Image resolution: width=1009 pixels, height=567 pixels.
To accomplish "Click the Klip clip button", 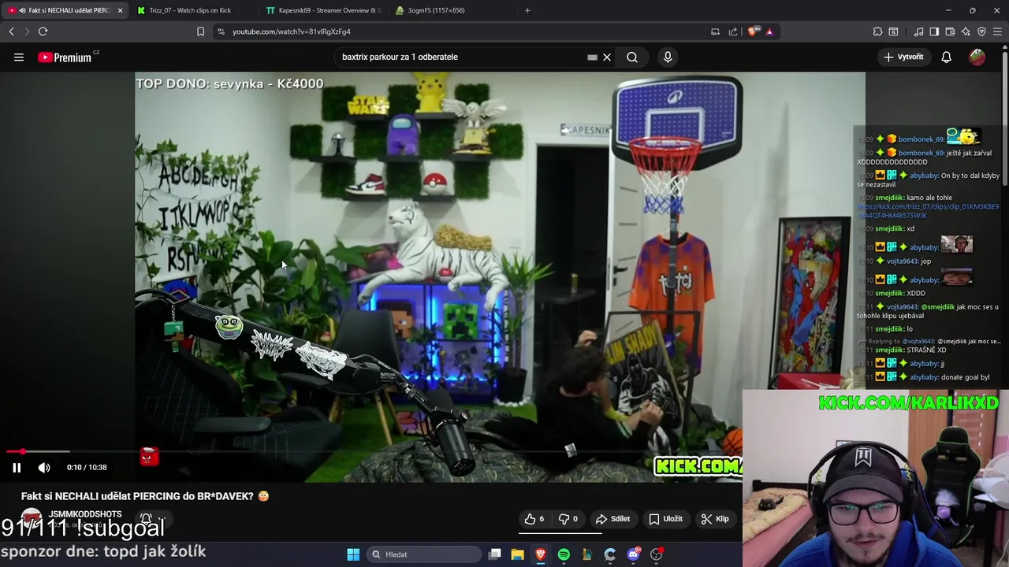I will 715,519.
